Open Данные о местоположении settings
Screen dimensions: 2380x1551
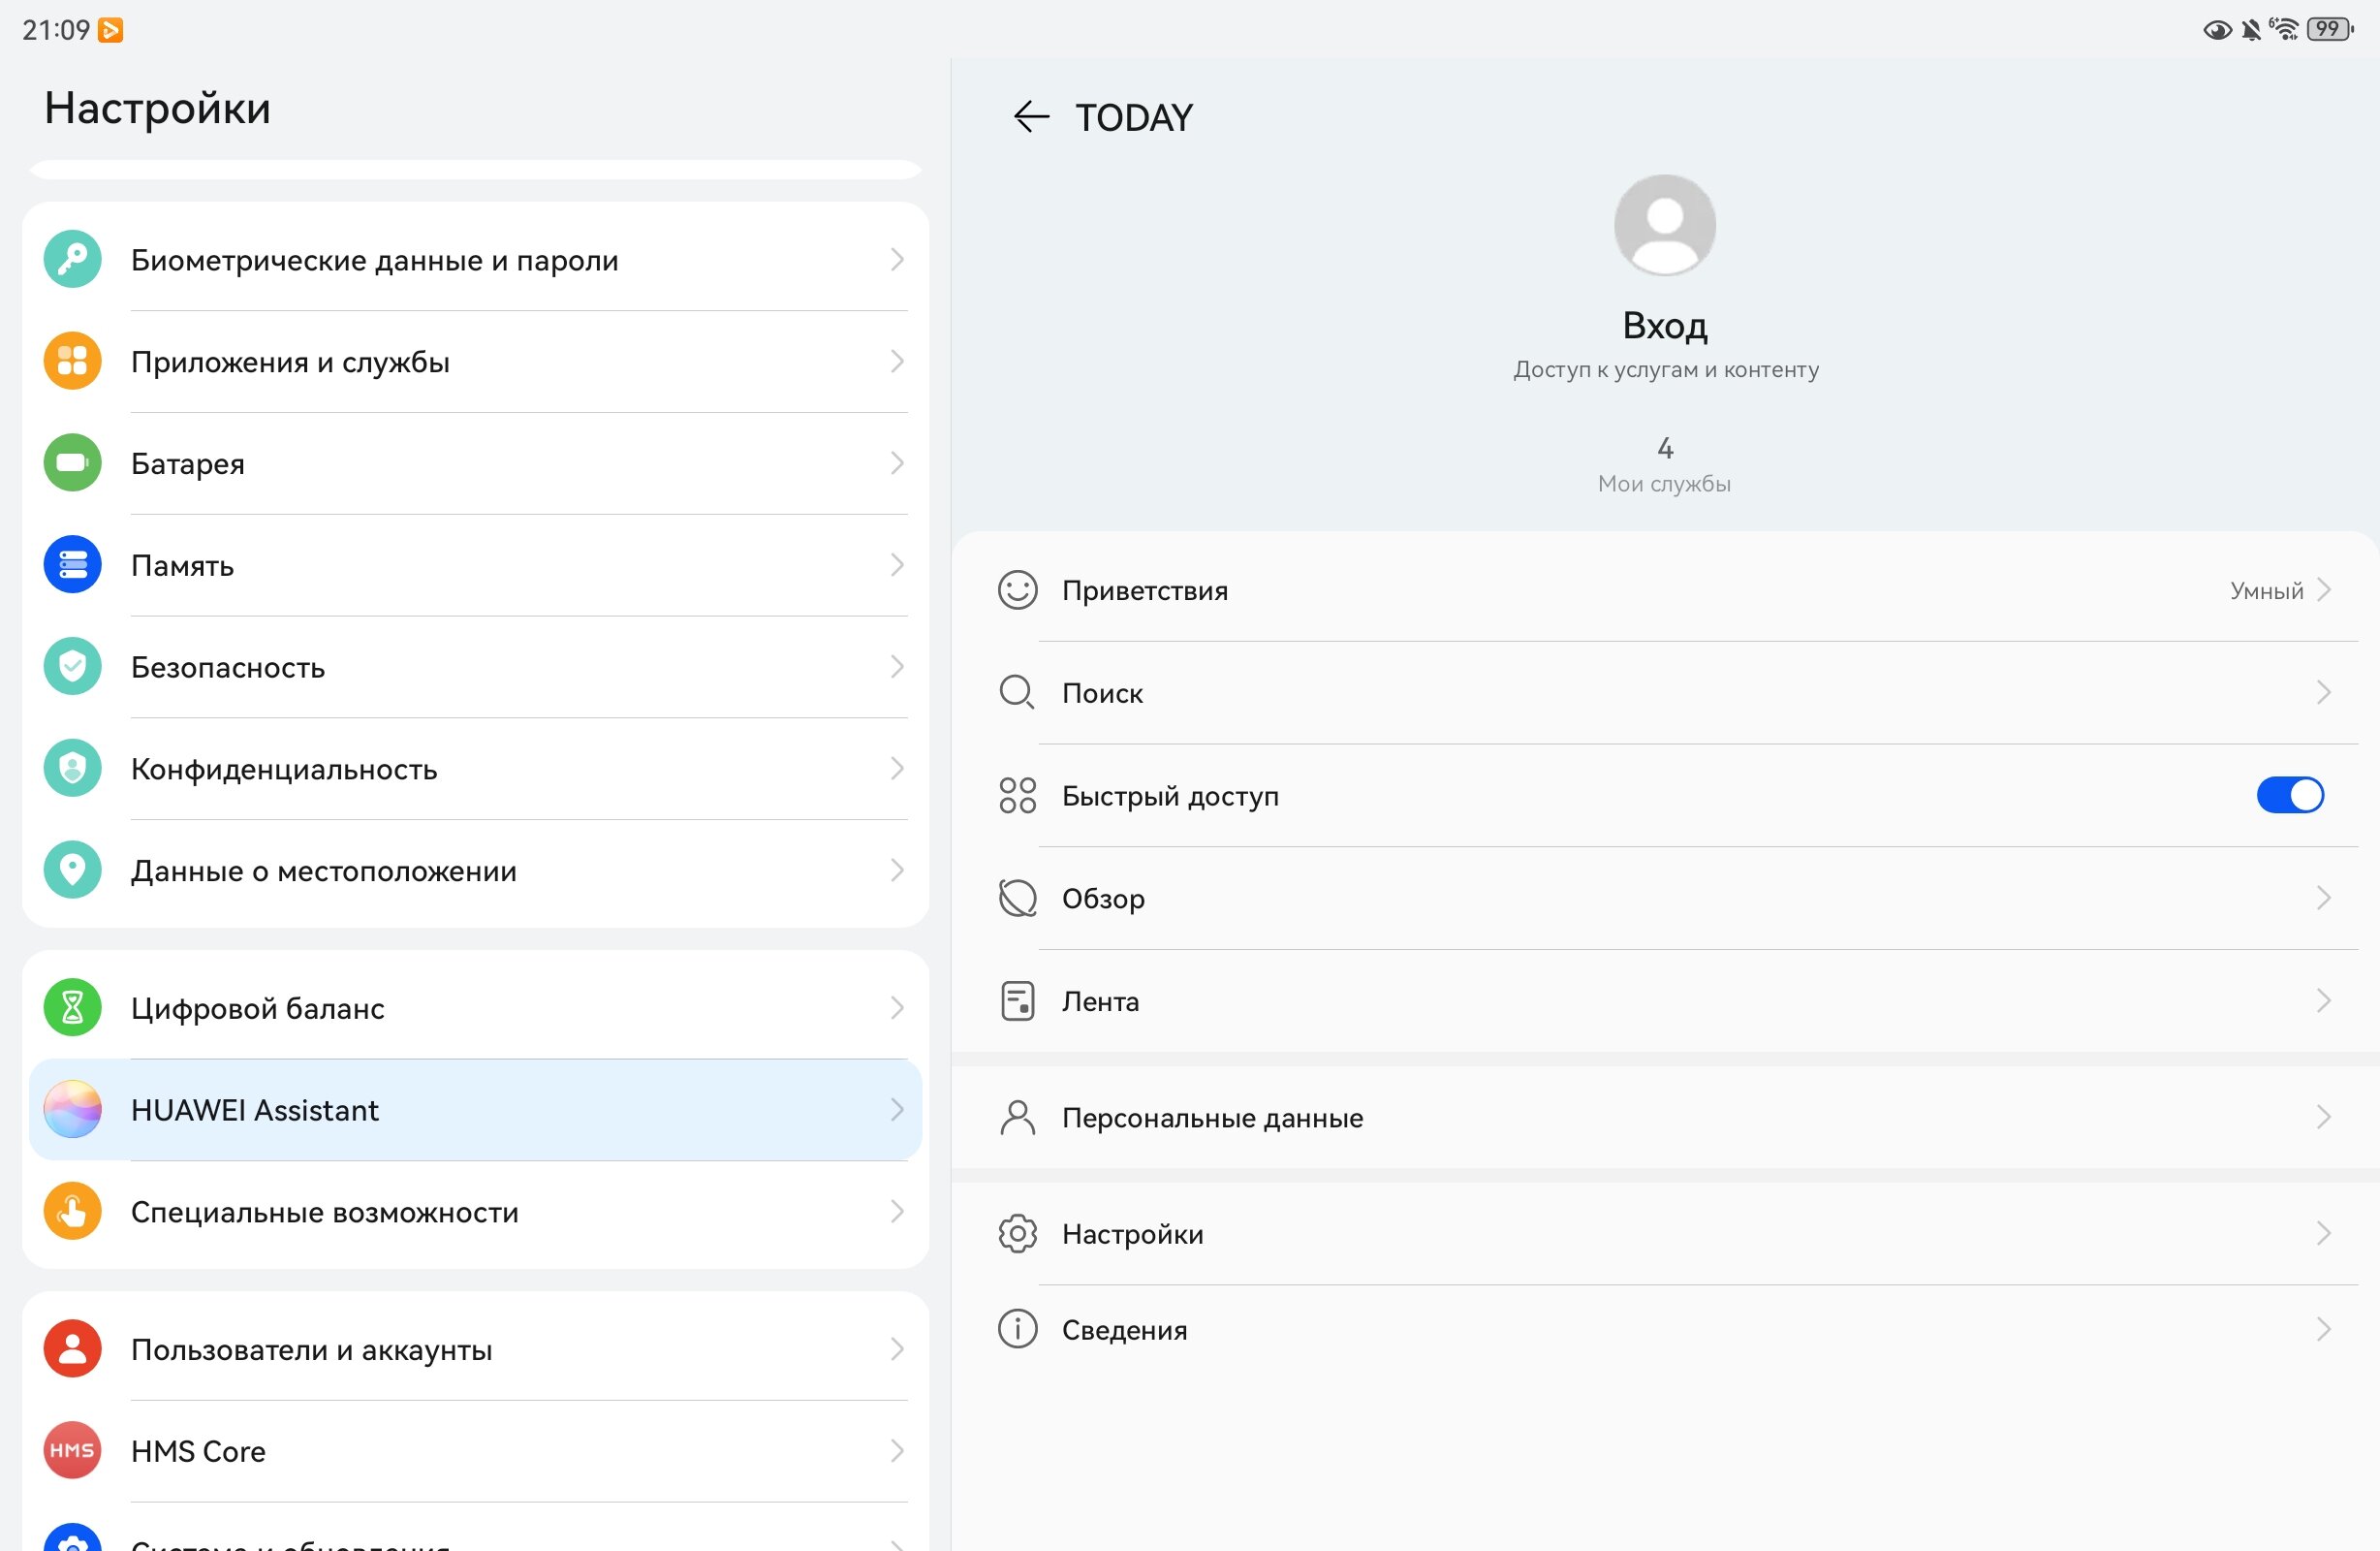tap(475, 870)
